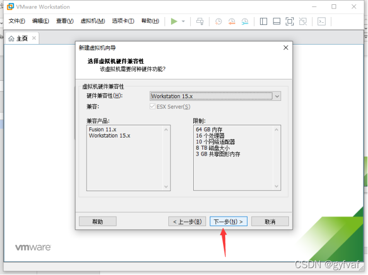Click the green power-on play icon
Screen dimensions: 368x275
pos(174,21)
